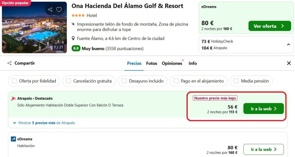The width and height of the screenshot is (295, 157).
Task: Expand Mostrar 5 precios más de Atrapalo
Action: 44,123
